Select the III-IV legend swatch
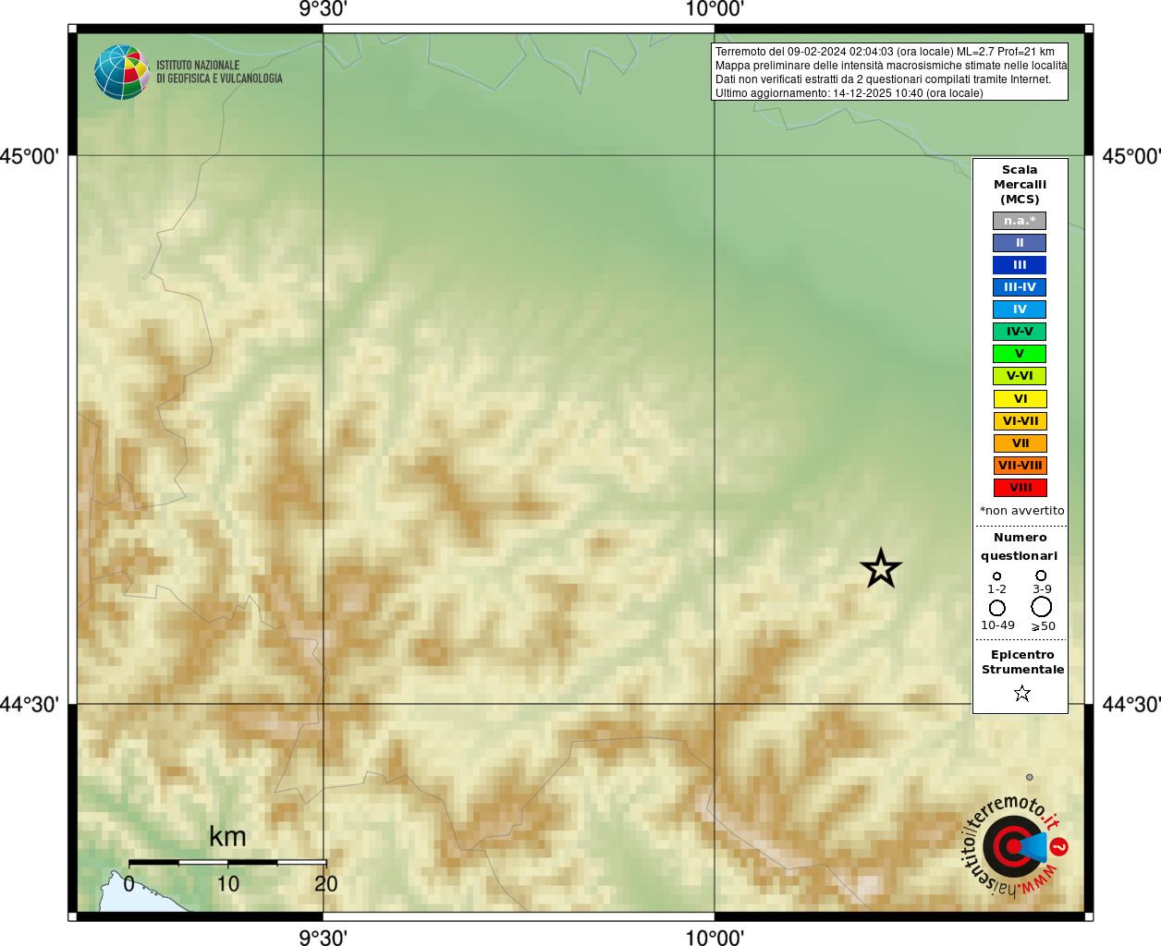Screen dimensions: 1161x946 [x=1020, y=287]
